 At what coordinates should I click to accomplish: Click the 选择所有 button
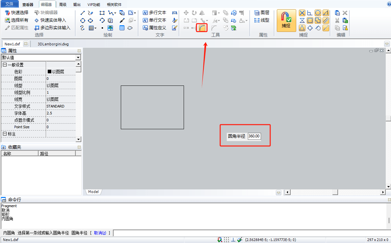point(17,20)
